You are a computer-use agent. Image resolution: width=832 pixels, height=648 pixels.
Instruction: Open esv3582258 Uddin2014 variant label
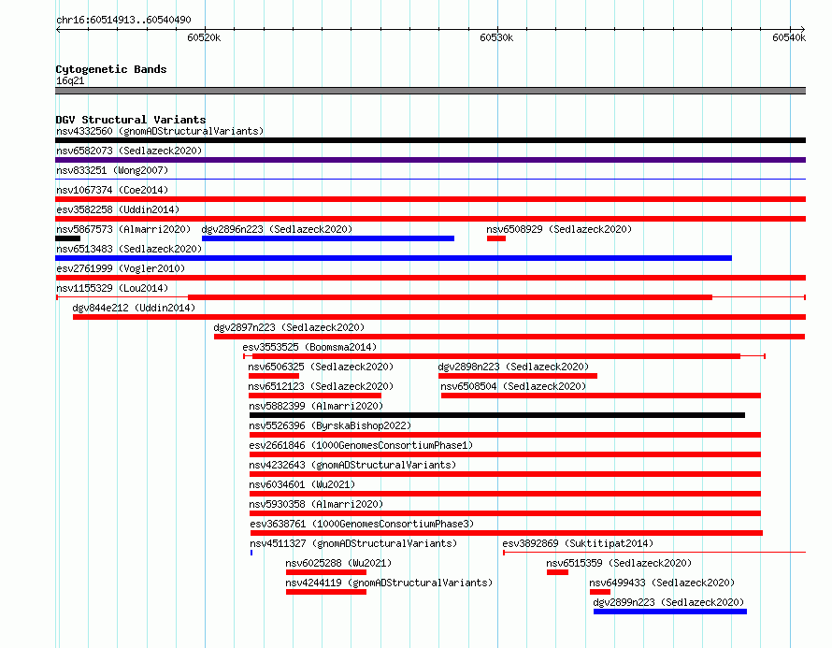coord(118,209)
